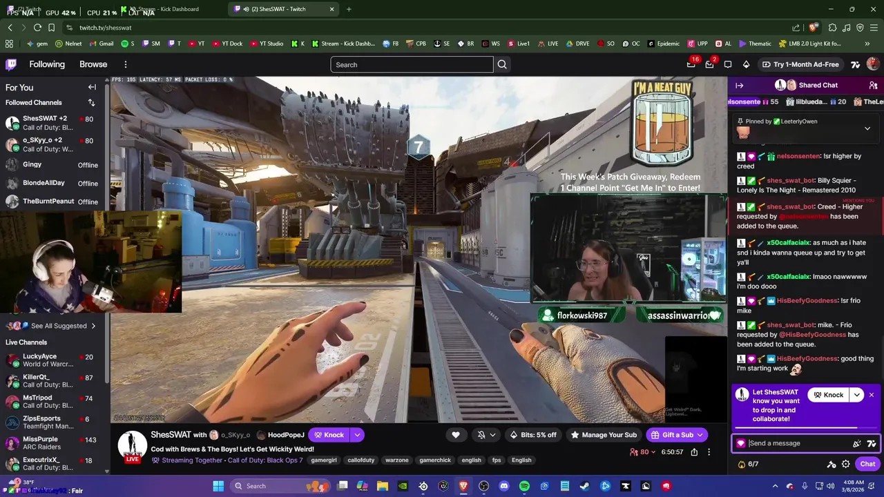Click the Brave Shields lion icon

click(814, 28)
